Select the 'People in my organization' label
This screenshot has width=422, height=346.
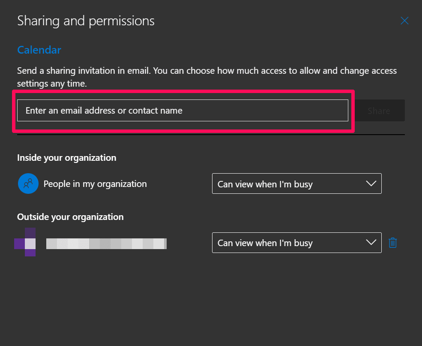(95, 184)
